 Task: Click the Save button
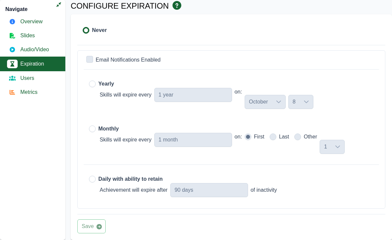point(91,226)
